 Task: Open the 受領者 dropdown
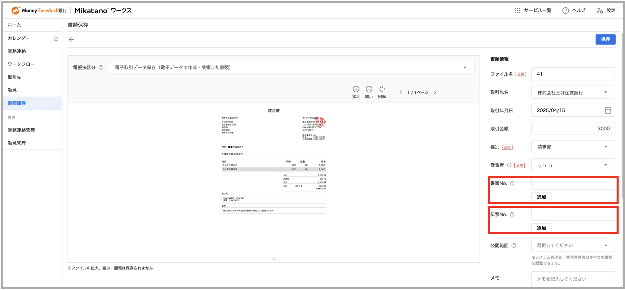click(x=573, y=165)
